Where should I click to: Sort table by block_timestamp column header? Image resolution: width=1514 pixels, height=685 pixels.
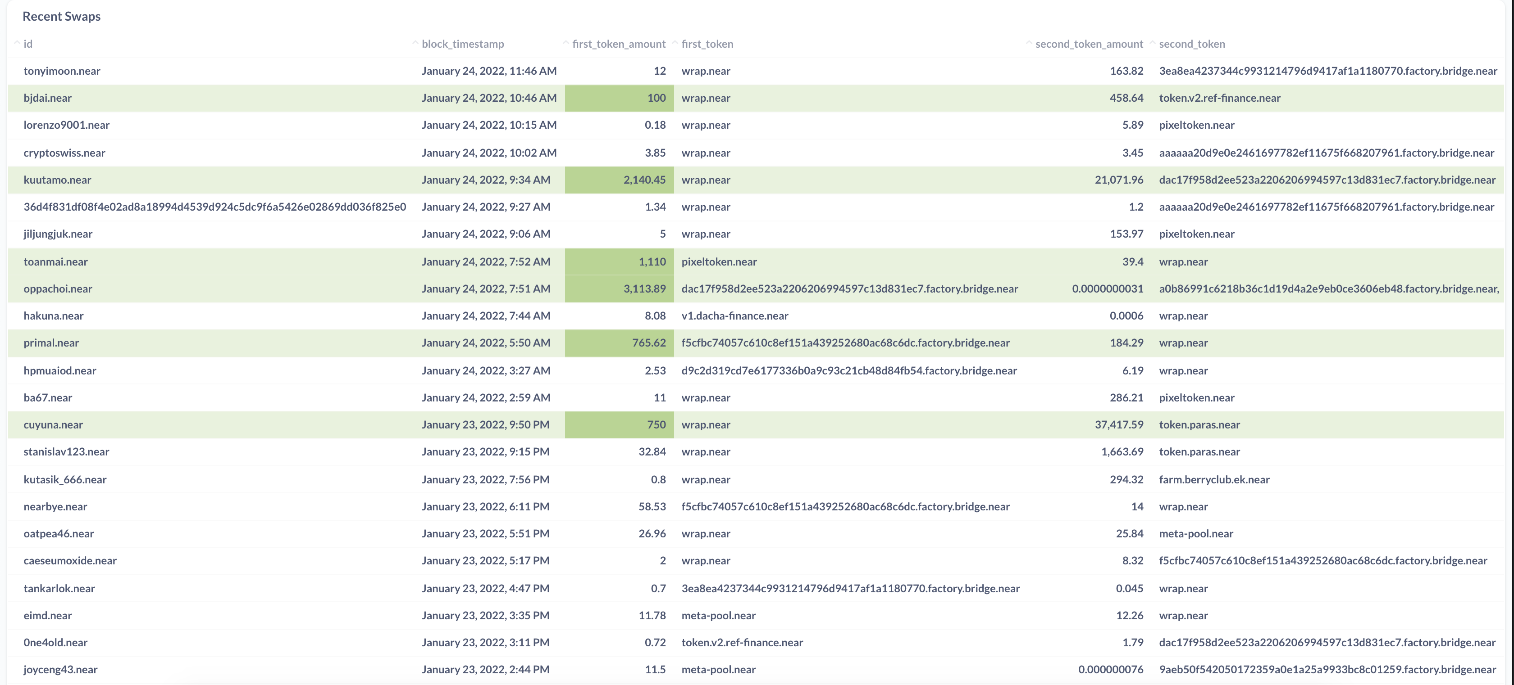pyautogui.click(x=463, y=44)
